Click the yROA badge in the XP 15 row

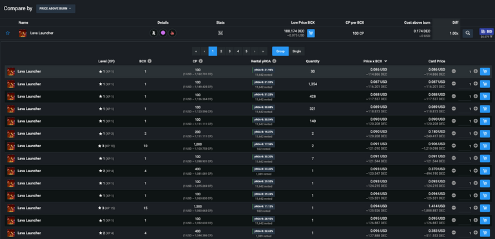tap(264, 206)
